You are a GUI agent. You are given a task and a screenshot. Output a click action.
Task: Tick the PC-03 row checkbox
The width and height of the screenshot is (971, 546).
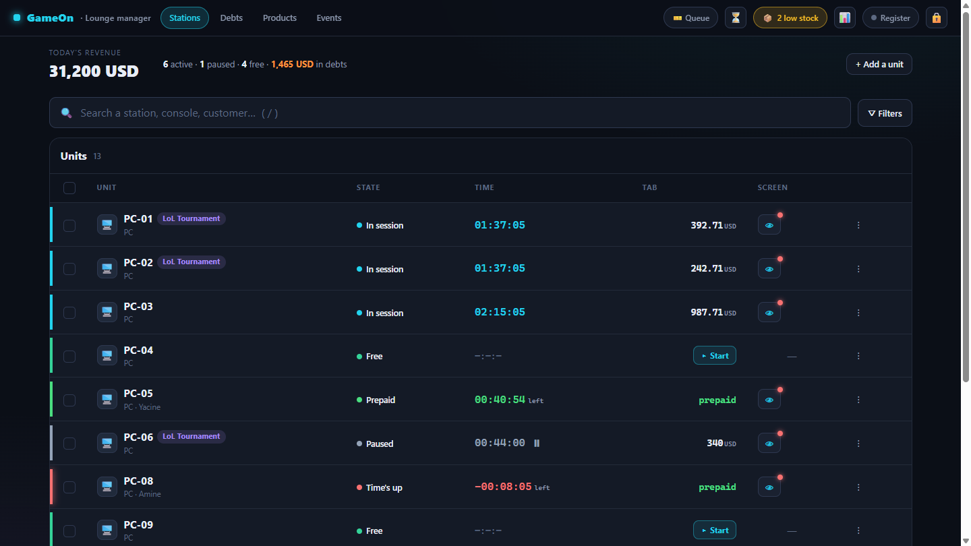coord(69,313)
